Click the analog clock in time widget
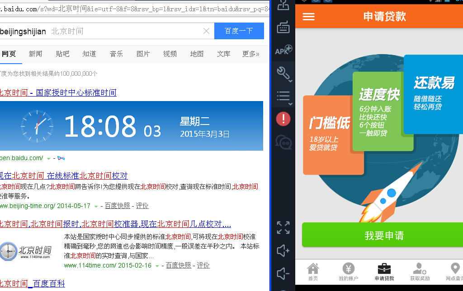This screenshot has height=291, width=463. pos(37,126)
